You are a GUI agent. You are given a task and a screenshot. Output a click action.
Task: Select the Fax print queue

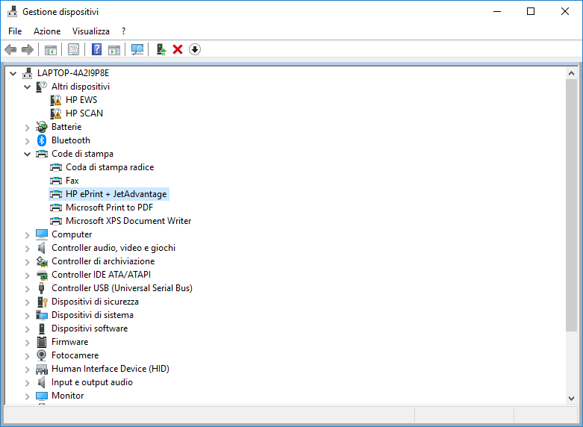click(x=72, y=181)
